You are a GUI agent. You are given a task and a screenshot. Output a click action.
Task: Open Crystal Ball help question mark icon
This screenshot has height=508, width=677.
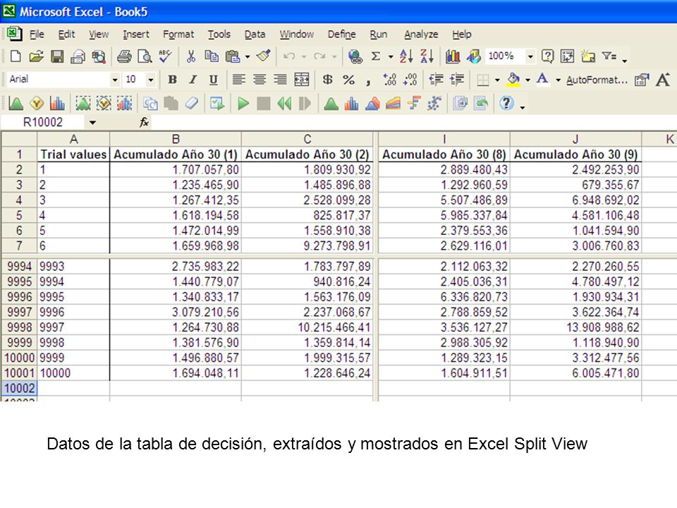coord(506,104)
